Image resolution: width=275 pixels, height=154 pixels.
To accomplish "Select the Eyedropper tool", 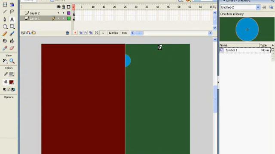I will pos(5,48).
